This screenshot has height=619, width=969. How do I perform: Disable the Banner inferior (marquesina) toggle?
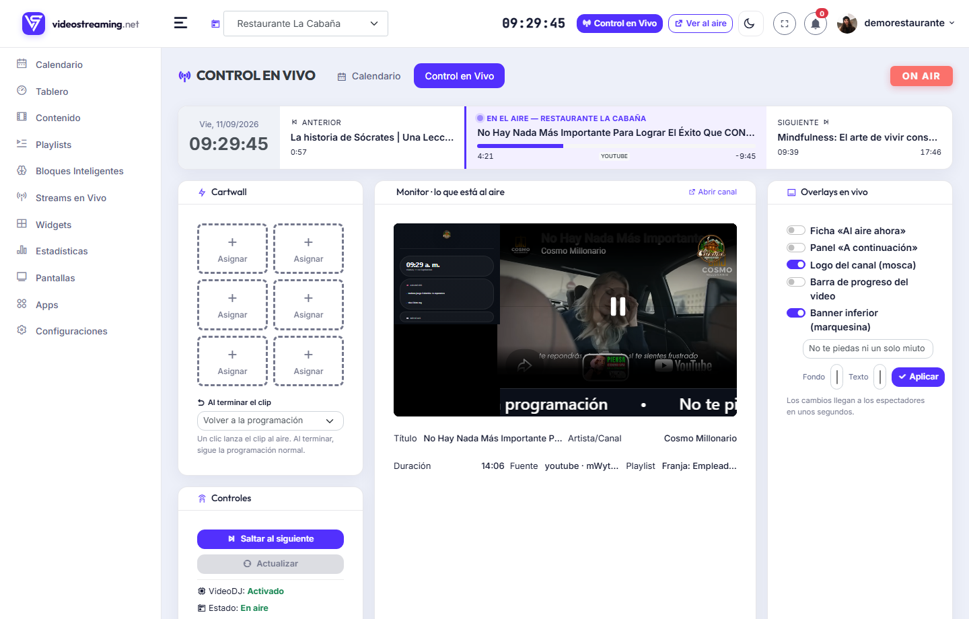[x=796, y=313]
